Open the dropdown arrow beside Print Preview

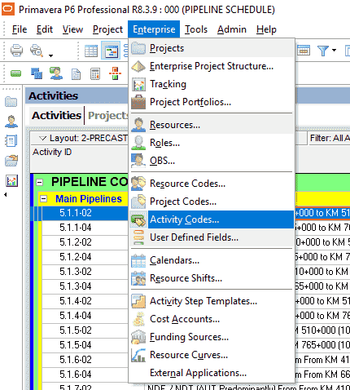pyautogui.click(x=50, y=55)
